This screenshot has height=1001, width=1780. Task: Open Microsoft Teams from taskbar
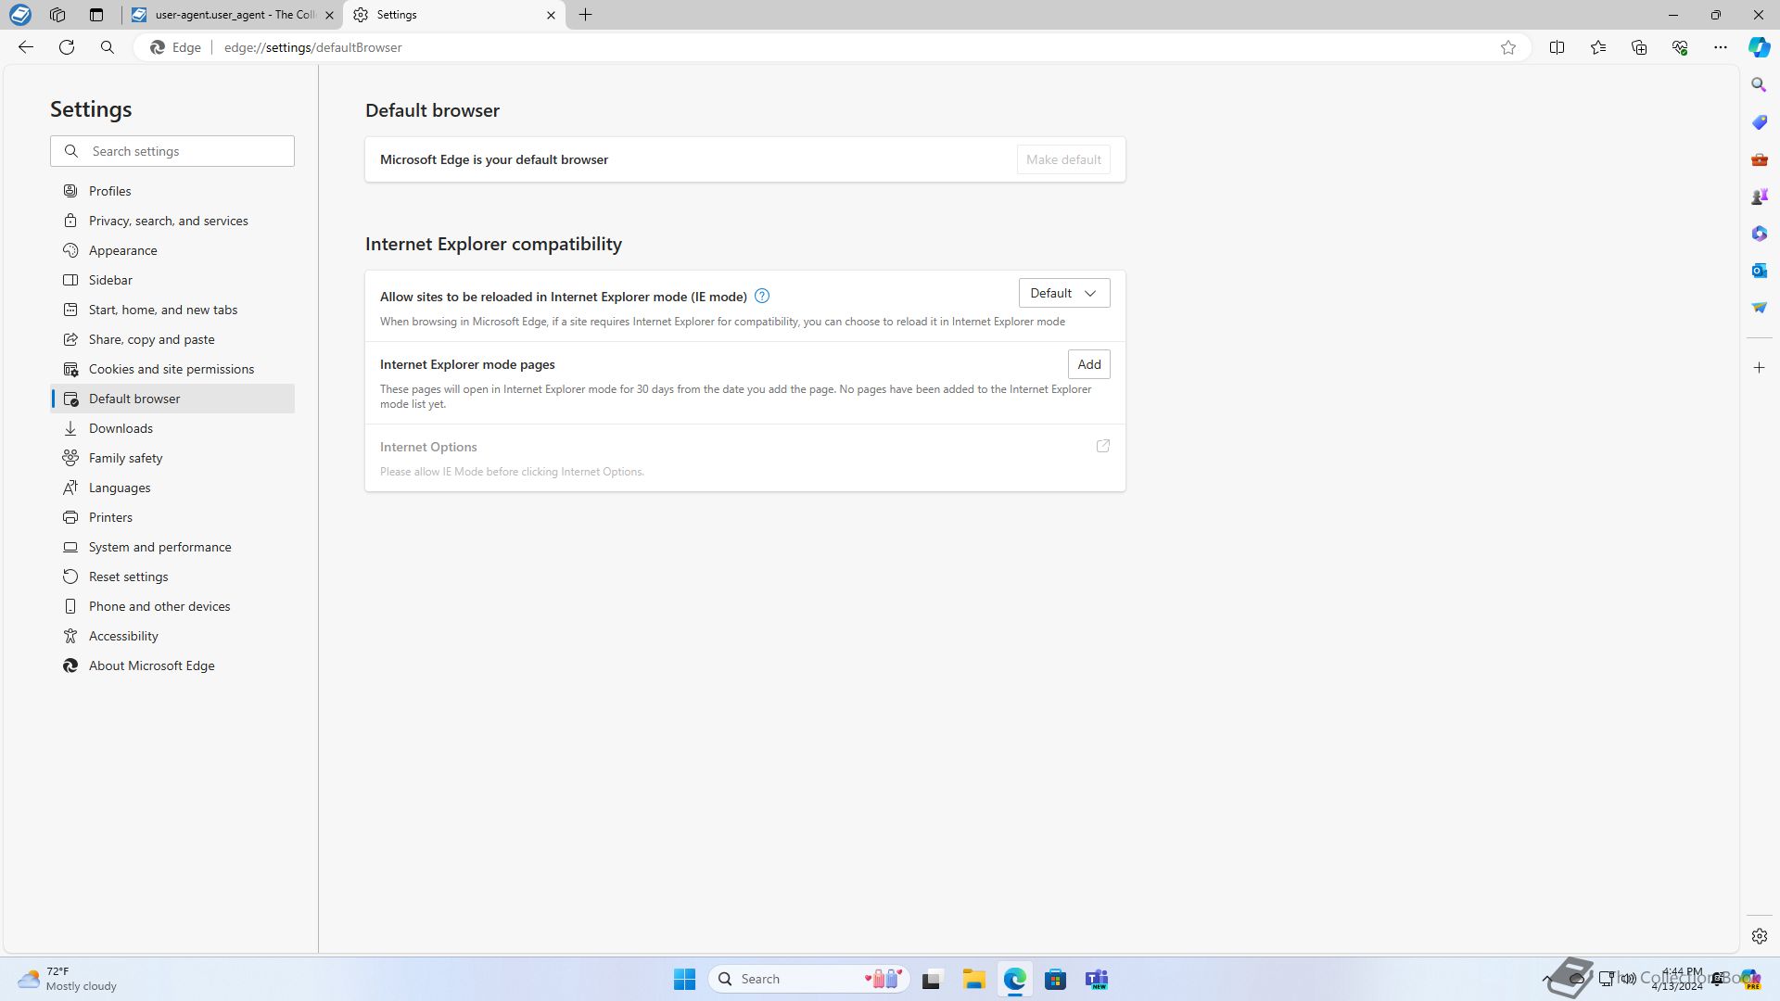[x=1097, y=979]
